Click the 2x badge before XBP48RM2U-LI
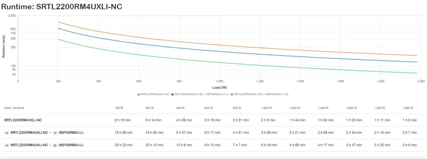The height and width of the screenshot is (159, 427). click(55, 145)
